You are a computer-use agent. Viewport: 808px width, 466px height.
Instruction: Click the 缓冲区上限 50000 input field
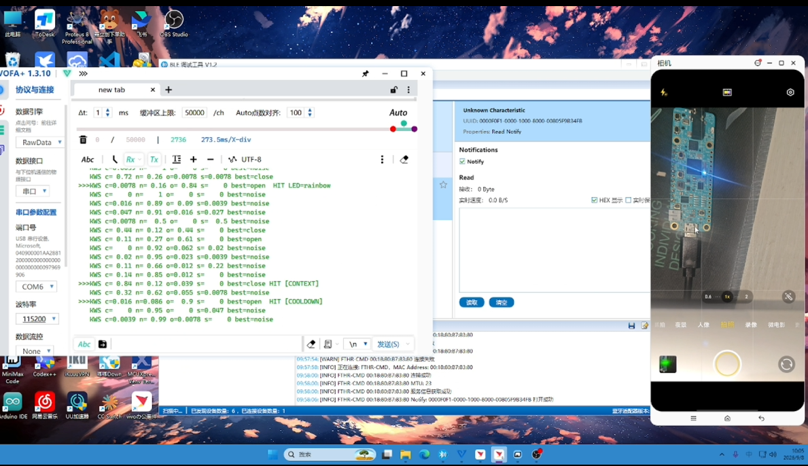(194, 113)
